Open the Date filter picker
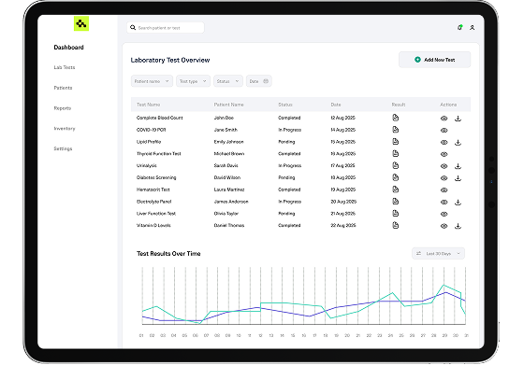The width and height of the screenshot is (524, 365). [258, 81]
